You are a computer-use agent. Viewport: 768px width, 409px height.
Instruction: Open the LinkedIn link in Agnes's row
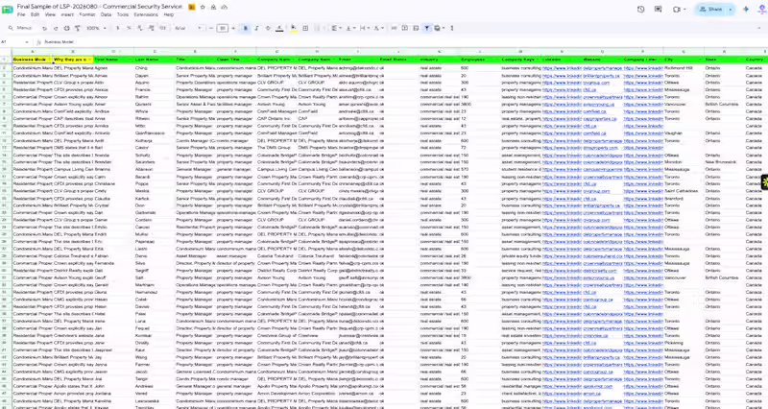[x=562, y=68]
